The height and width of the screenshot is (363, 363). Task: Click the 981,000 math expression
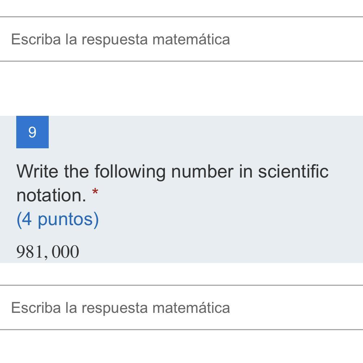pyautogui.click(x=48, y=252)
